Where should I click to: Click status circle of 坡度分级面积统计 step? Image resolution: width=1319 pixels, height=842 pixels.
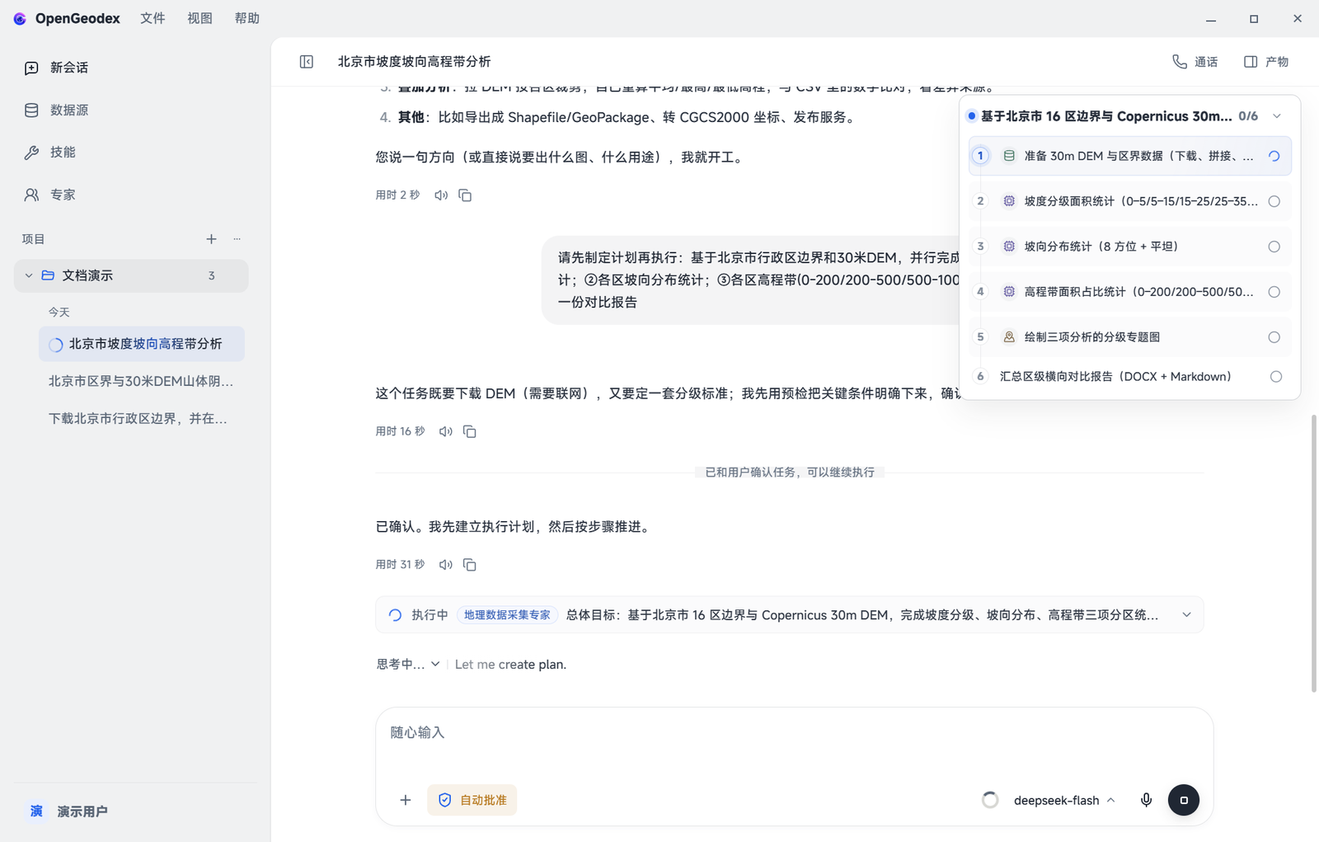(1274, 201)
